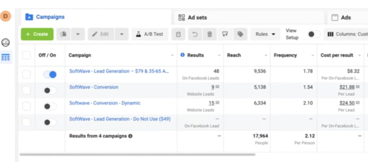Image resolution: width=368 pixels, height=162 pixels.
Task: Click the clipboard icon in toolbar
Action: tap(178, 34)
